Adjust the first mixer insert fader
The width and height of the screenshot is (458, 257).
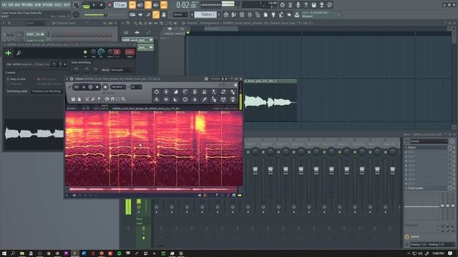[x=255, y=171]
